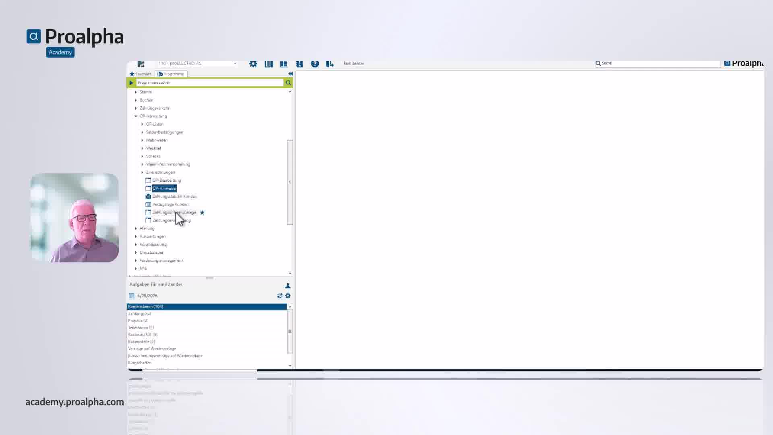Click the info icon in top toolbar
Screen dimensions: 773x435
300,64
